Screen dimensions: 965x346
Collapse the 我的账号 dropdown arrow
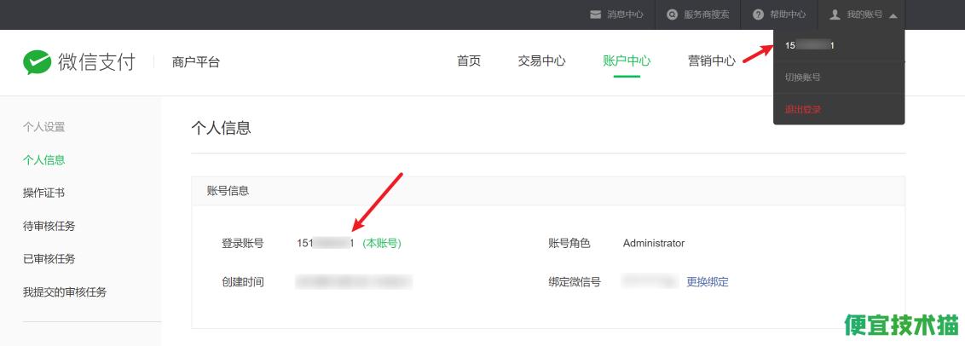[893, 15]
